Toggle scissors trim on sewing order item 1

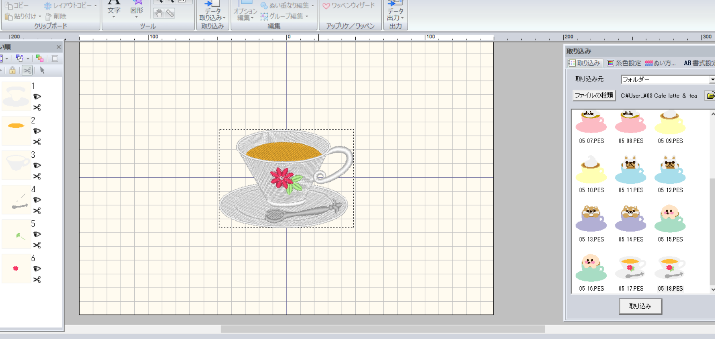coord(37,107)
